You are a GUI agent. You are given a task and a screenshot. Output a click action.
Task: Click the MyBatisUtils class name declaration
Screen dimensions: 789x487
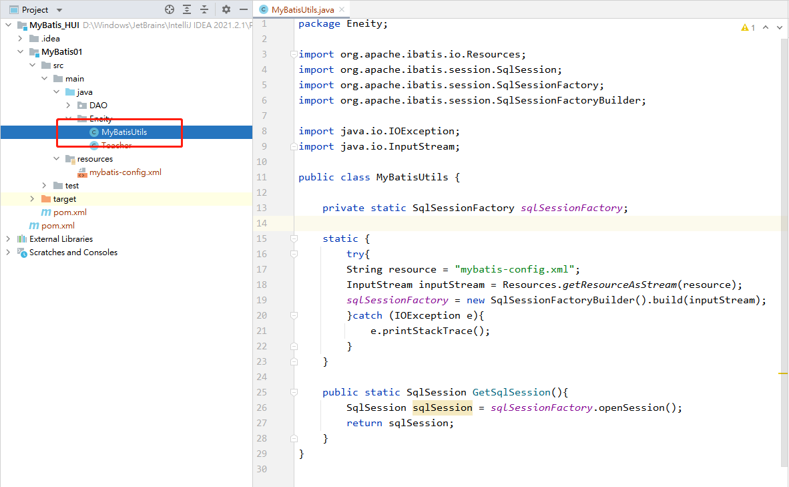tap(412, 177)
